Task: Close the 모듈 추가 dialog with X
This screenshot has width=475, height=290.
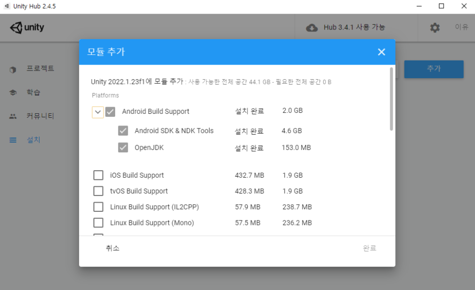Action: click(x=382, y=52)
